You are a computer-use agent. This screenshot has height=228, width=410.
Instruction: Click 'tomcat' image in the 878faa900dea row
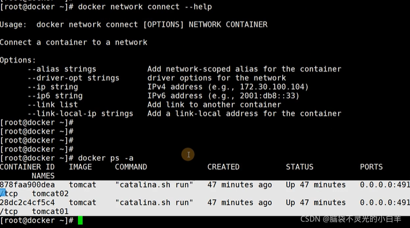(83, 185)
